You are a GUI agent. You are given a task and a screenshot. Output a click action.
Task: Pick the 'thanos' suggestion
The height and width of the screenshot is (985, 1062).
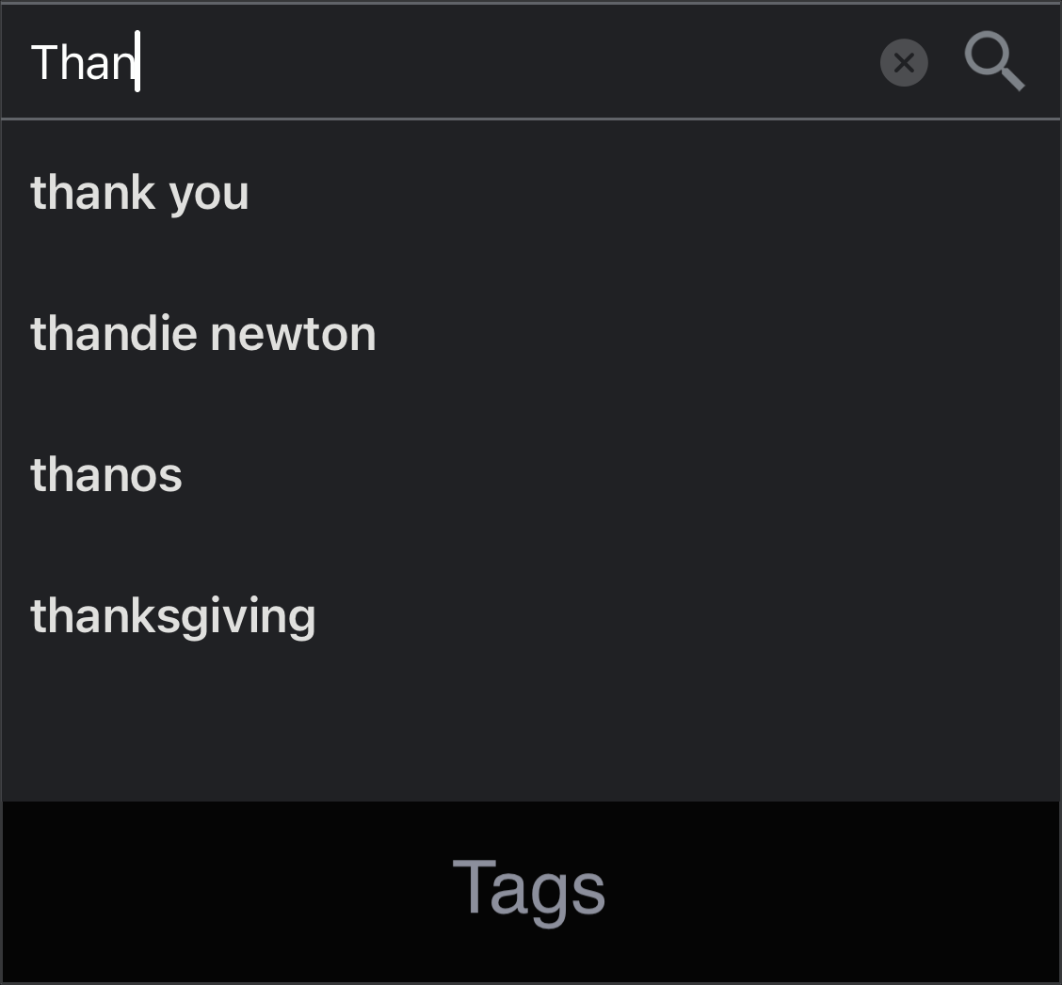tap(531, 474)
